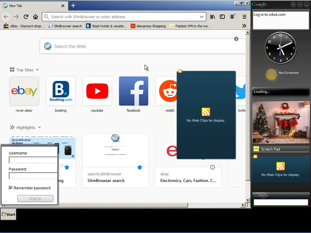Open the Library bookshelf icon
This screenshot has height=233, width=311.
213,17
